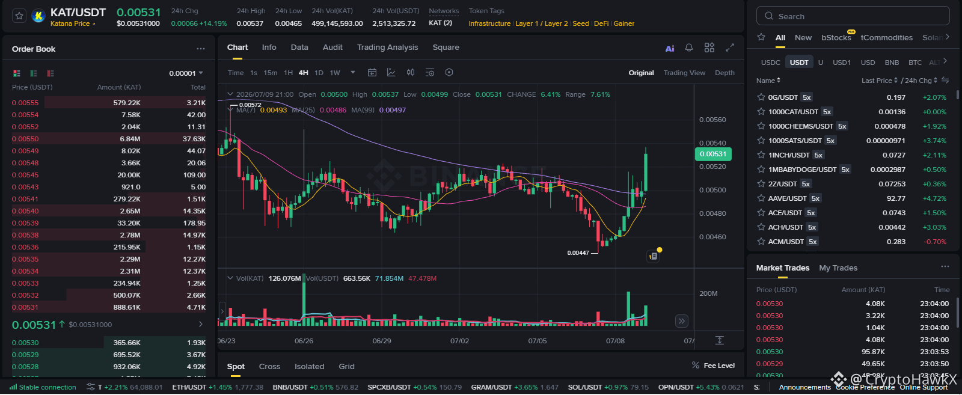The height and width of the screenshot is (395, 962).
Task: Click hexagon chart settings icon
Action: click(x=449, y=72)
